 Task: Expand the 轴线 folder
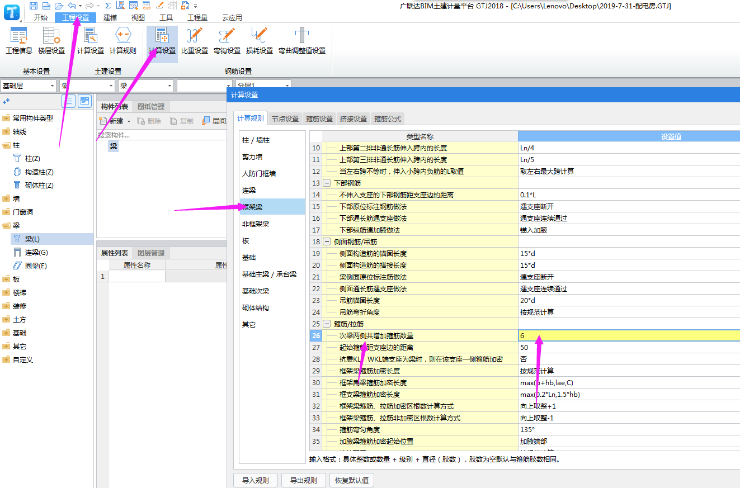(6, 131)
